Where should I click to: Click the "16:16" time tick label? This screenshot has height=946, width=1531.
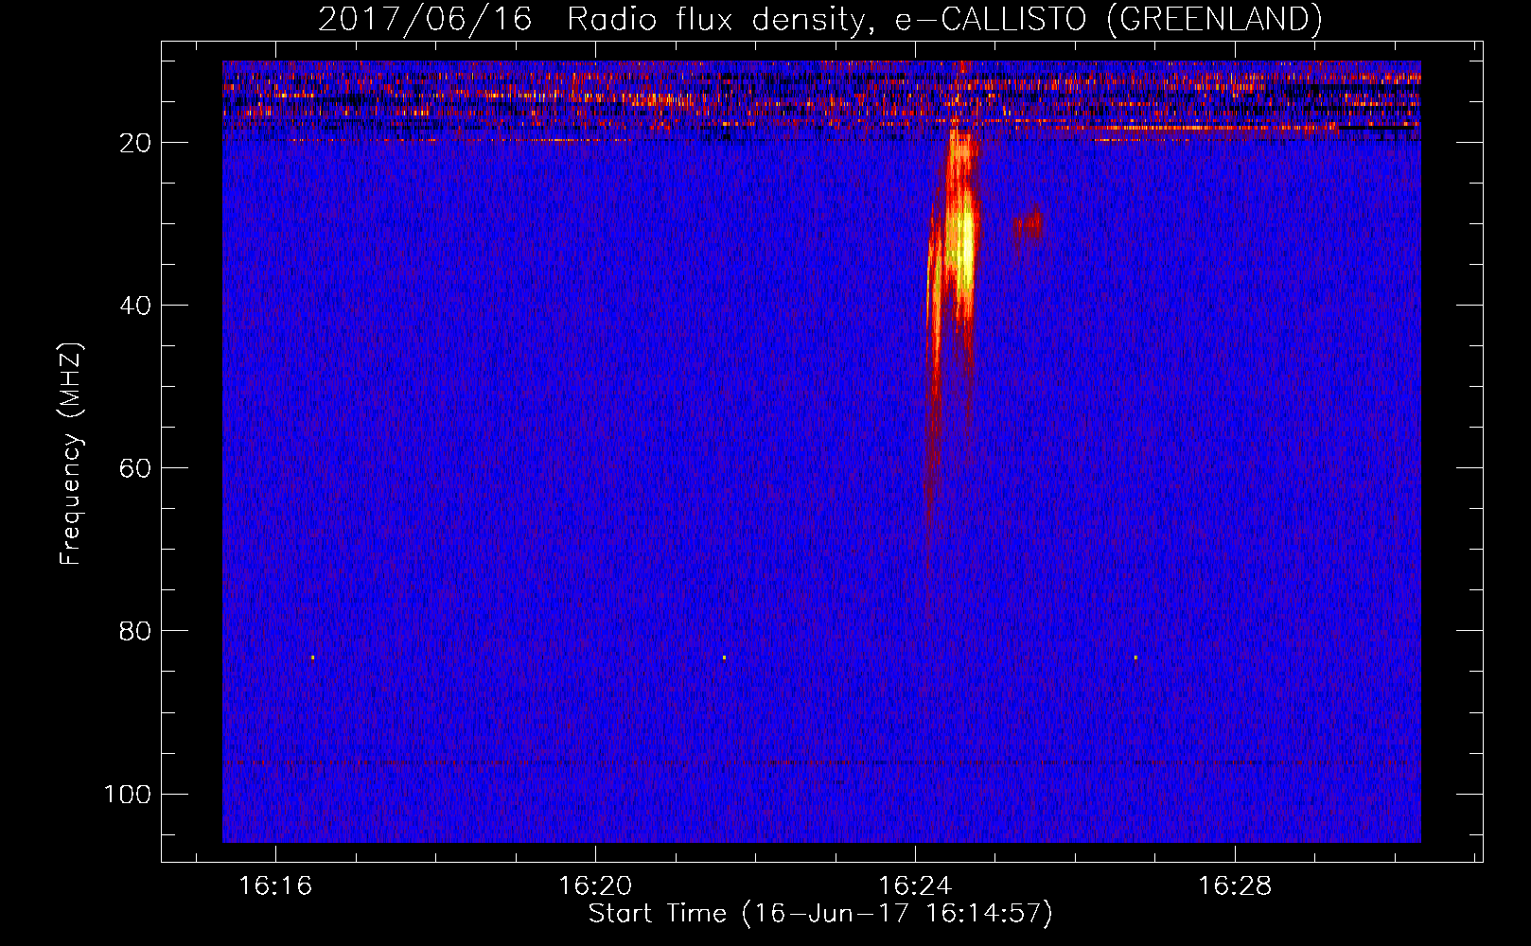(275, 886)
